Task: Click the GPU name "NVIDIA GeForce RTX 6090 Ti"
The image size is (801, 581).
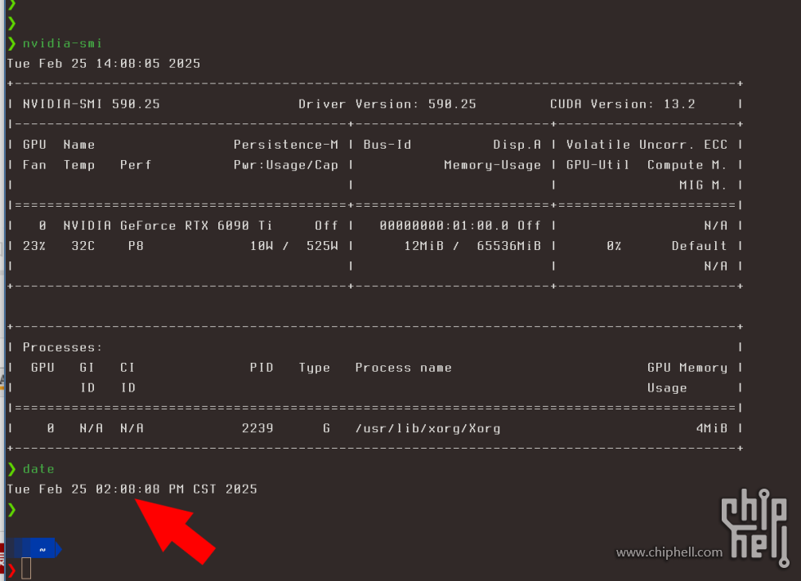Action: pyautogui.click(x=168, y=226)
